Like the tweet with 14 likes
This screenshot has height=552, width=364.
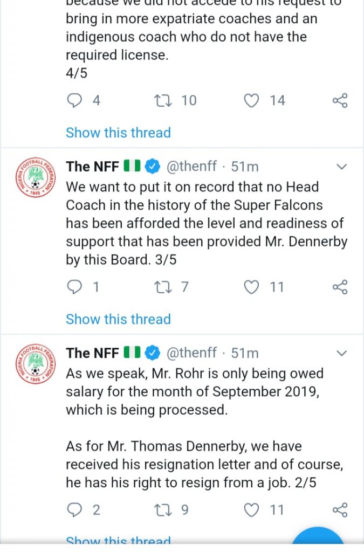point(252,101)
